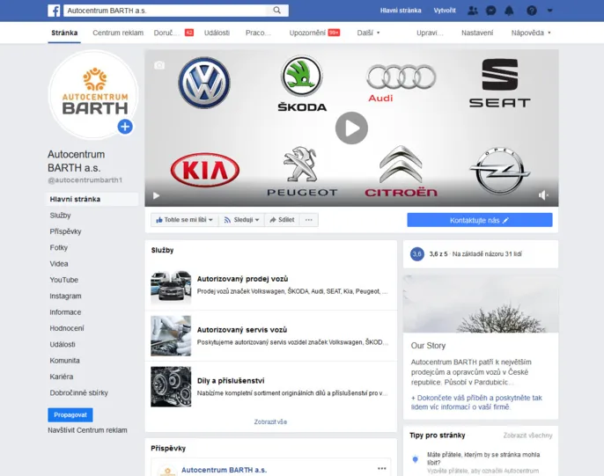Image resolution: width=604 pixels, height=476 pixels.
Task: Click the 'Kontaktujte nás' button
Action: 480,220
